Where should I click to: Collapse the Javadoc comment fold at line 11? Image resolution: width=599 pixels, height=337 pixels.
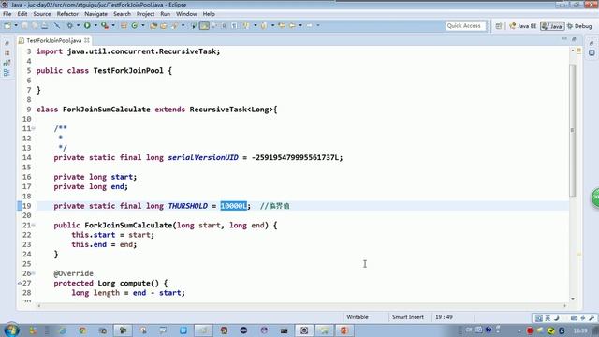(x=34, y=128)
